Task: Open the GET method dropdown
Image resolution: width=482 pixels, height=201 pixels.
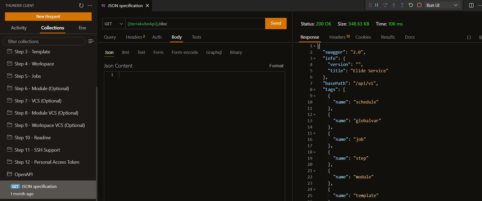Action: (x=114, y=24)
